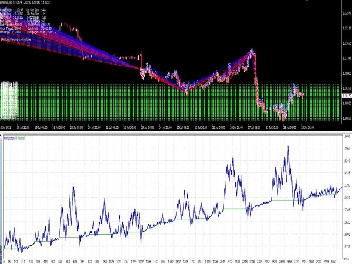Click the '24 Jul 08:00' time axis label
Viewport: 352px width, 264px height.
147,128
